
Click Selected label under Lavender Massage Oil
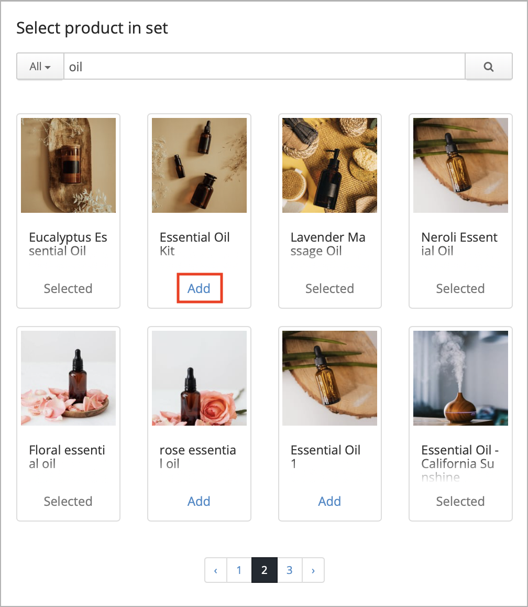[x=329, y=288]
